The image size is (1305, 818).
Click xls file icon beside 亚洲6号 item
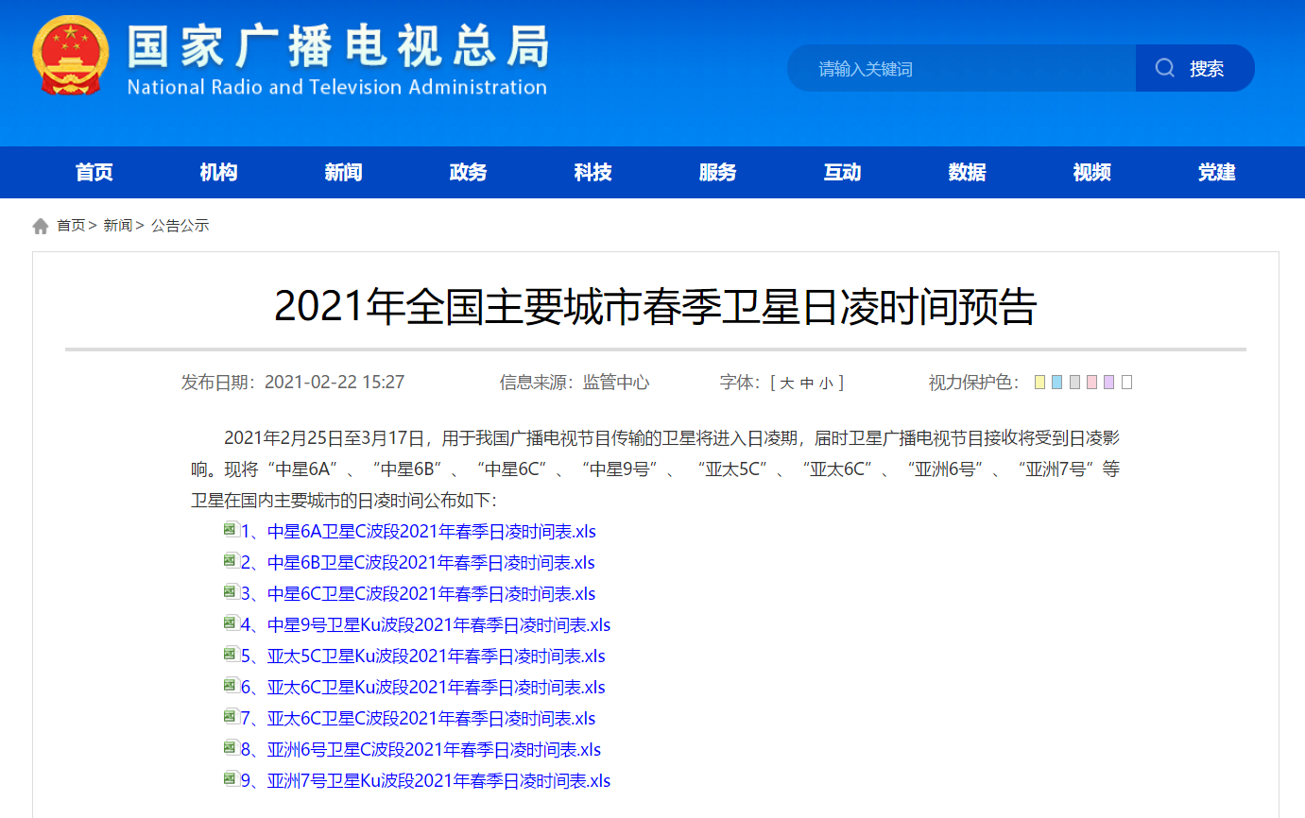pyautogui.click(x=230, y=748)
